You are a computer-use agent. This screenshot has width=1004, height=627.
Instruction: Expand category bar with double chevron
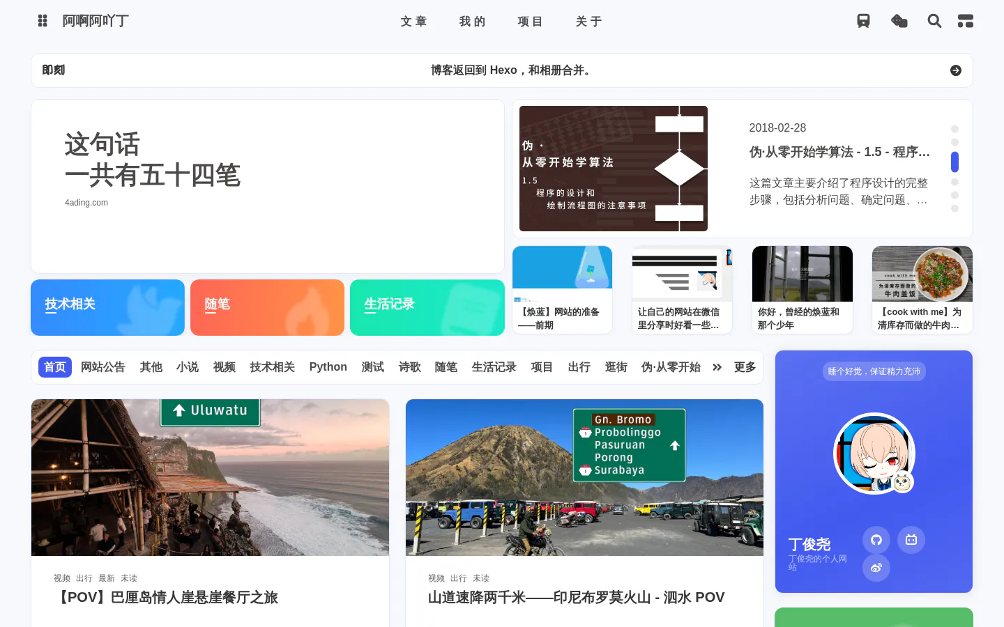point(717,367)
